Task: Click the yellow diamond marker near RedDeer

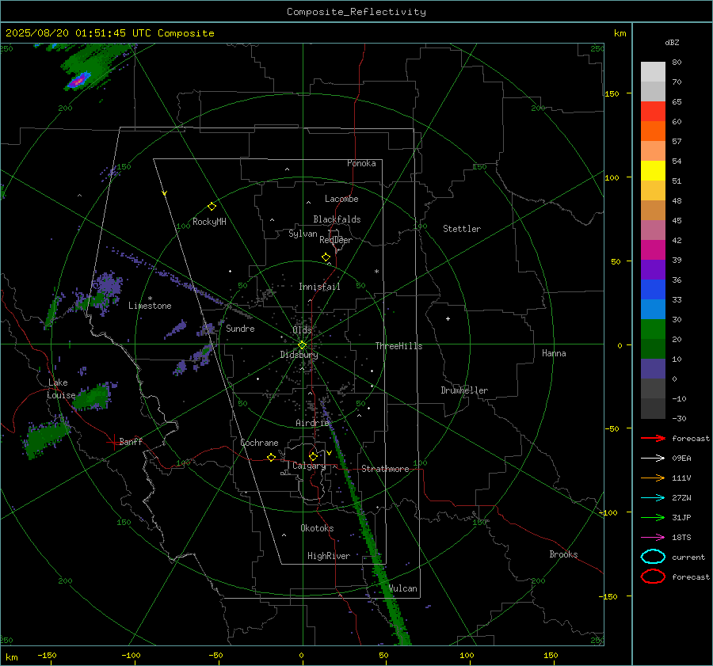Action: pos(326,257)
